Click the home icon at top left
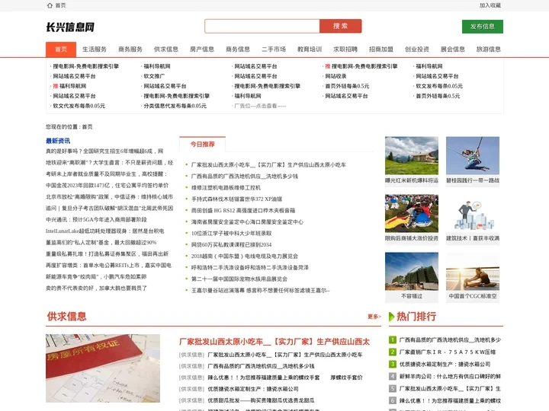The height and width of the screenshot is (411, 549). click(x=50, y=5)
